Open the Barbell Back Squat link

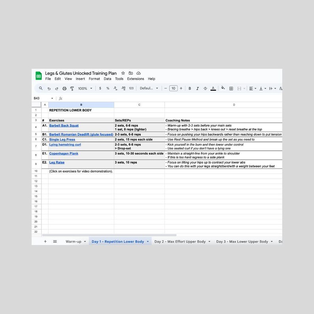(64, 125)
